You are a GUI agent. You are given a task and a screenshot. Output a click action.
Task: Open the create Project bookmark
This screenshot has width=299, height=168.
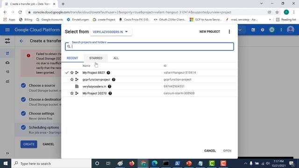[104, 20]
